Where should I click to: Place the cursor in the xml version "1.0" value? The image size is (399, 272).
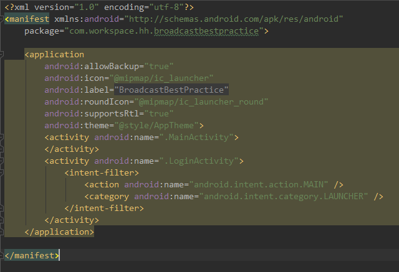tap(87, 7)
